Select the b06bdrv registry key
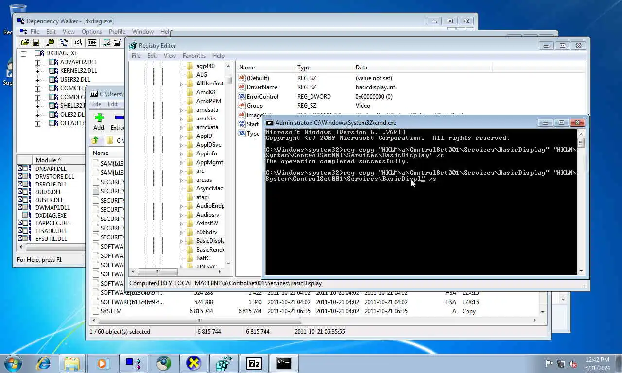 click(207, 232)
